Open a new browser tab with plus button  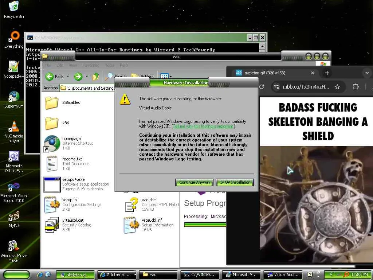(327, 73)
